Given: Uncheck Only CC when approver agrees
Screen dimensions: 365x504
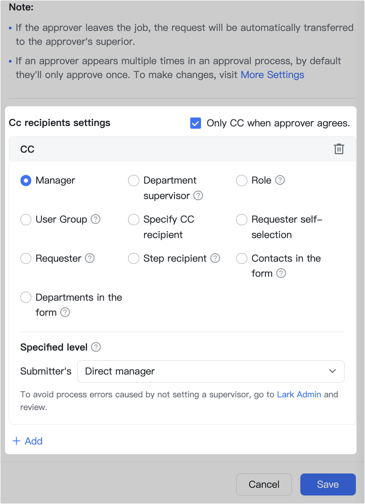Looking at the screenshot, I should pyautogui.click(x=196, y=123).
